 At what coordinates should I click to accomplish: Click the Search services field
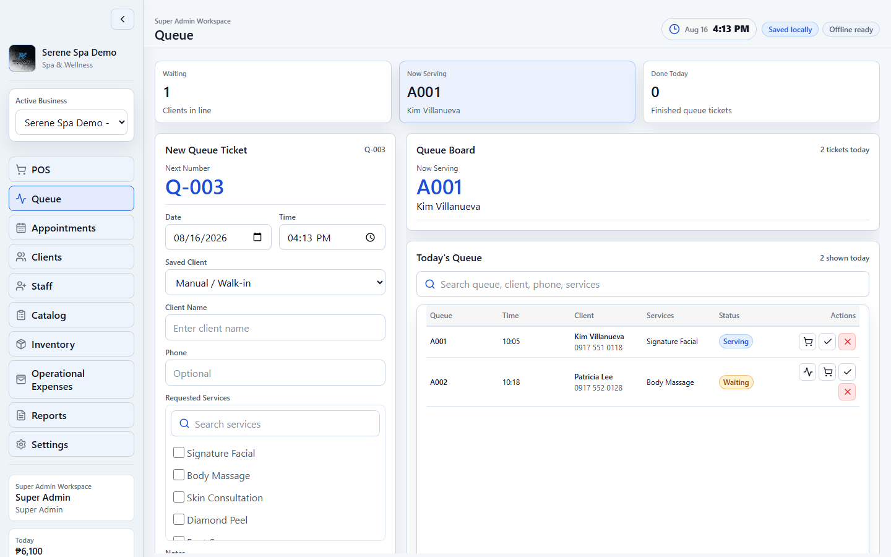[275, 424]
